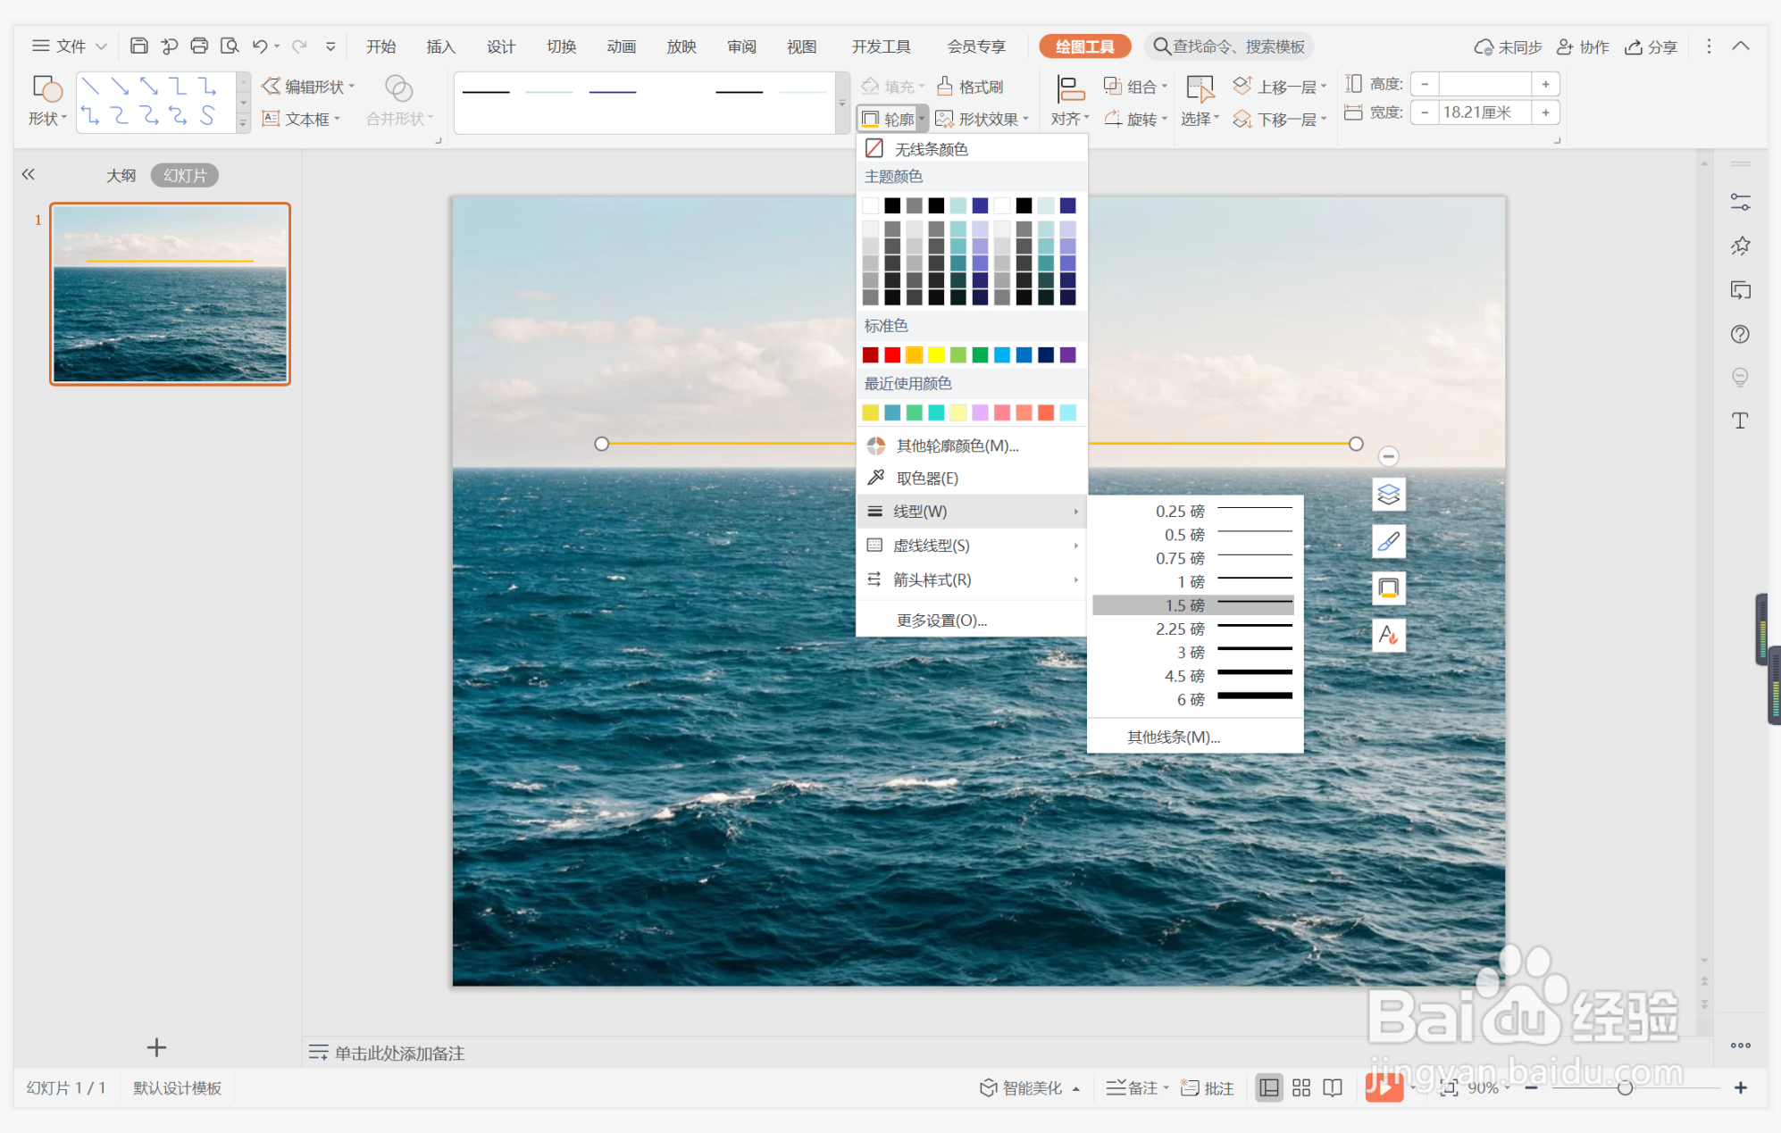Select slide 1 thumbnail

(x=170, y=294)
